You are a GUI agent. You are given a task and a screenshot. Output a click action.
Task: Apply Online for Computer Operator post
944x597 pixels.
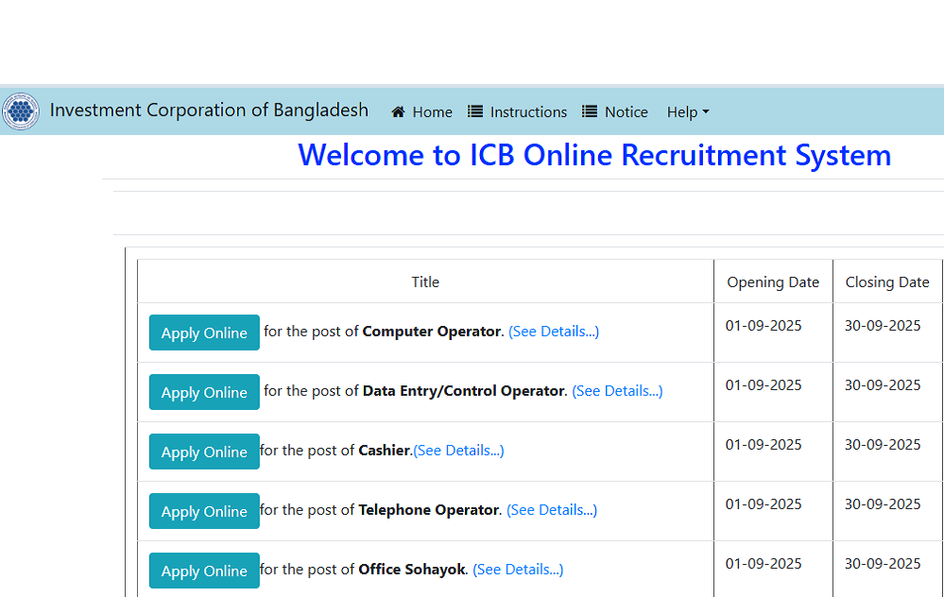205,333
